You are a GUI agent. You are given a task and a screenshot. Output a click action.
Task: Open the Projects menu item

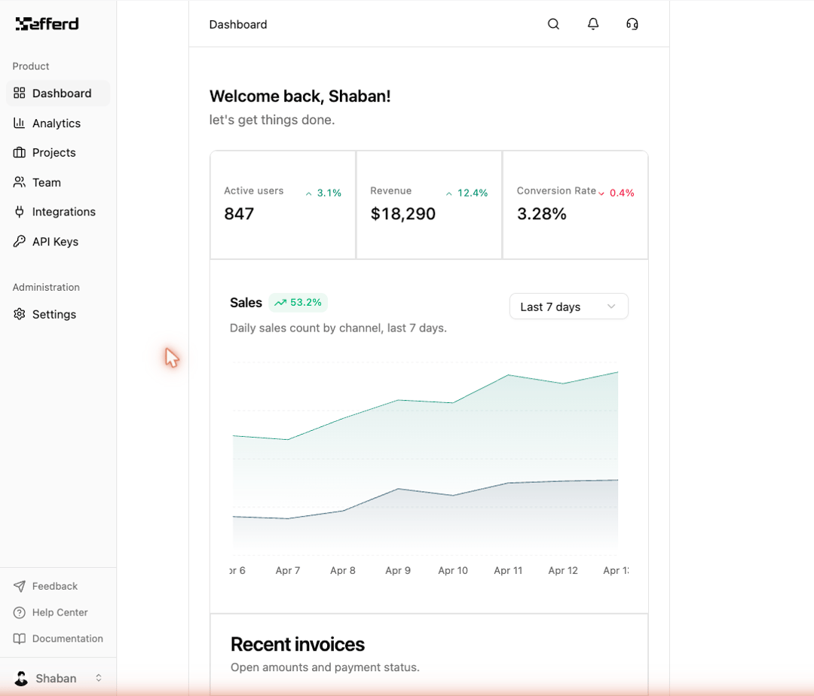click(58, 152)
